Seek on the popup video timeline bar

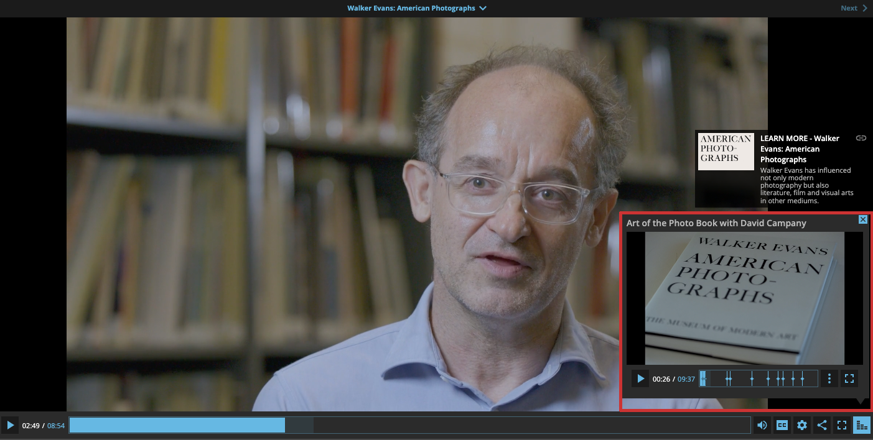pos(759,378)
